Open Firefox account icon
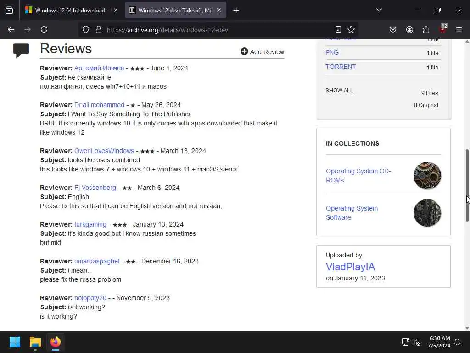The height and width of the screenshot is (353, 470). click(409, 29)
